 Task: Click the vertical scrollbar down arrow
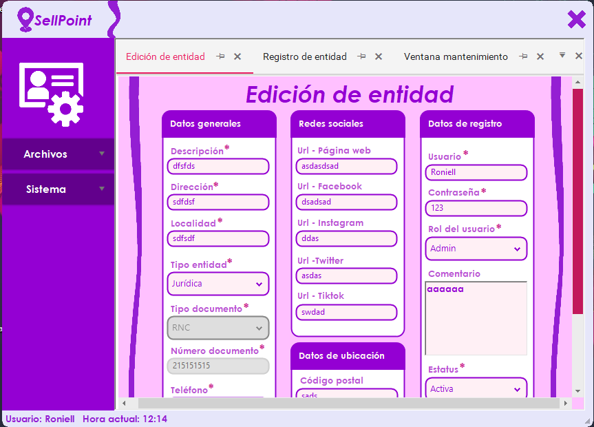click(577, 391)
